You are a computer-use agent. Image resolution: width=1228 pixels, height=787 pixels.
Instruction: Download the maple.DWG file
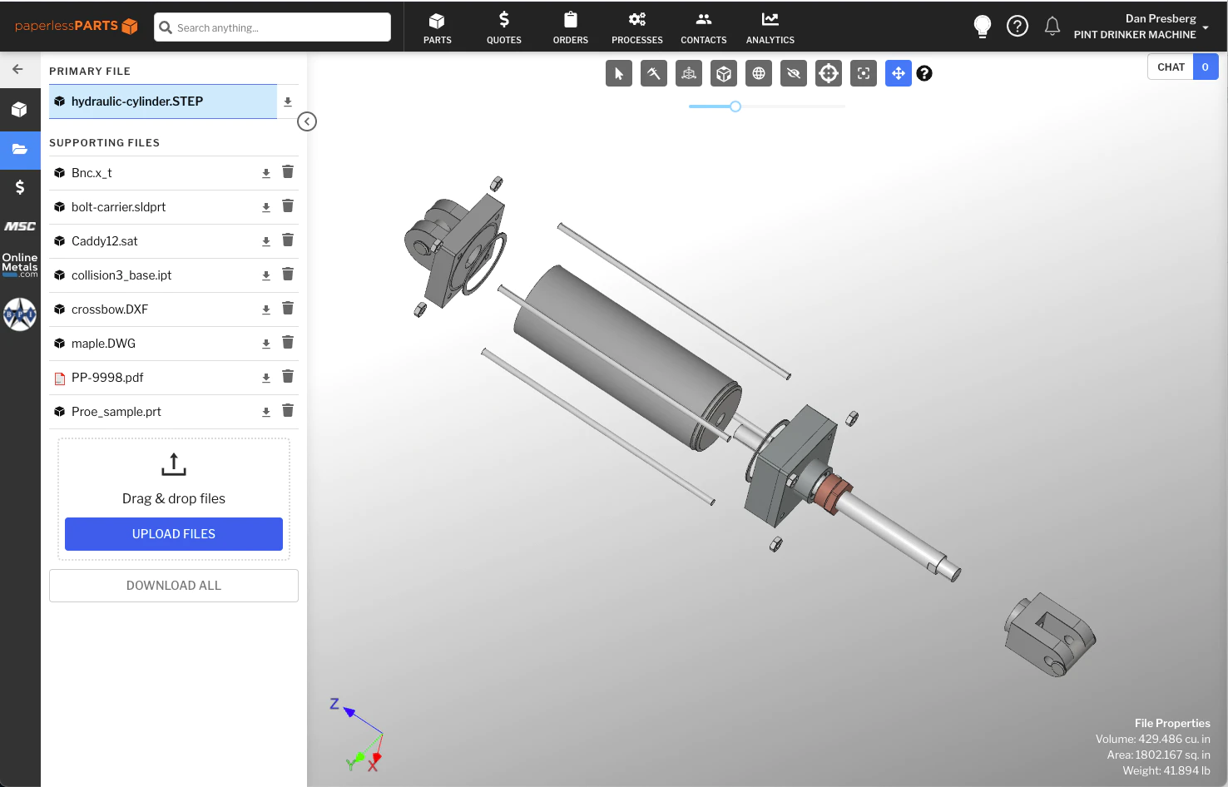(266, 344)
